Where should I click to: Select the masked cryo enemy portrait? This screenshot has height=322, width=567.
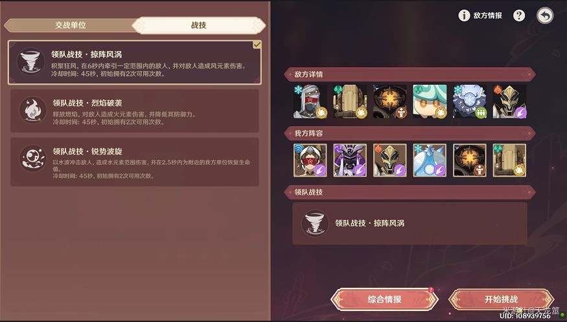click(310, 102)
